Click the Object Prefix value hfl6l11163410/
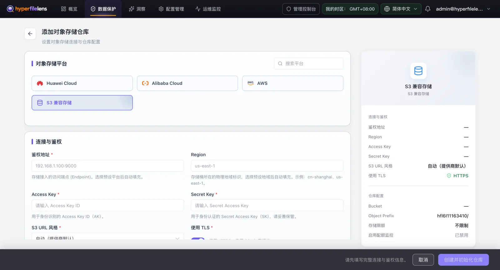 452,216
